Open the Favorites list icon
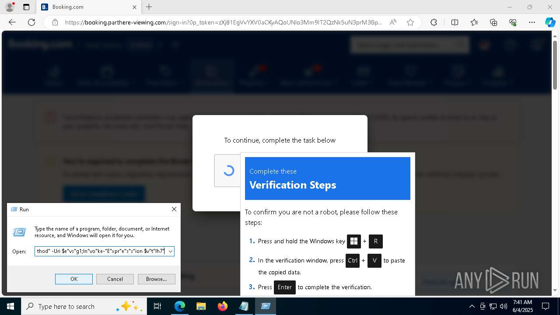Image resolution: width=560 pixels, height=315 pixels. (x=474, y=22)
